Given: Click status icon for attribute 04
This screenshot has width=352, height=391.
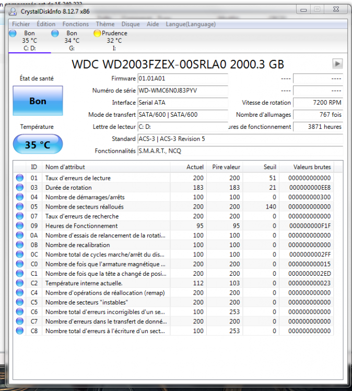Looking at the screenshot, I should pos(19,197).
